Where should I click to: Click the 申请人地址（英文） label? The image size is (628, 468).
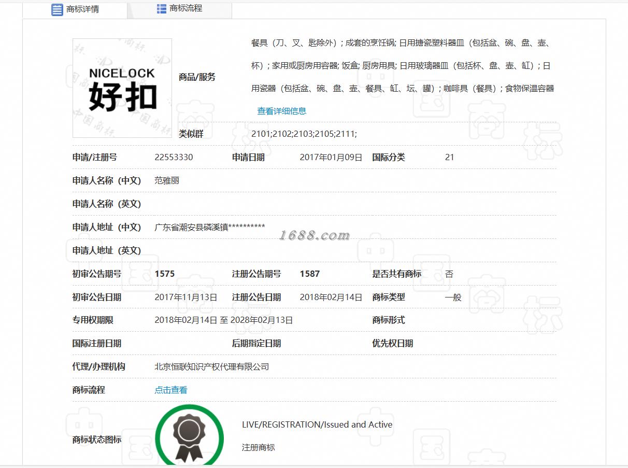pos(107,251)
